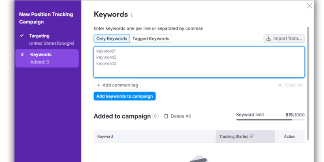Select the Only Keywords mode
The height and width of the screenshot is (162, 324).
click(x=112, y=38)
